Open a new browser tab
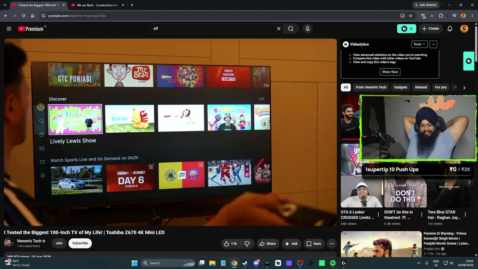Viewport: 478px width, 269px height. click(132, 5)
